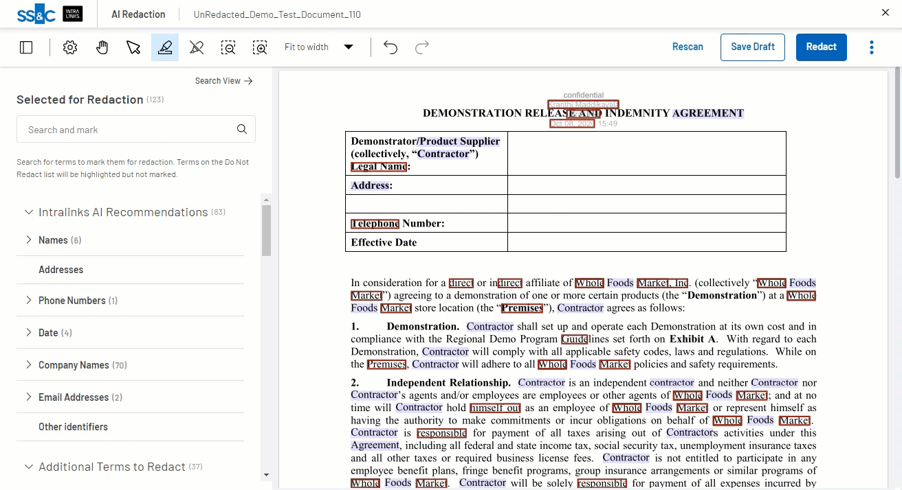Select the Other identifiers row

tap(131, 427)
